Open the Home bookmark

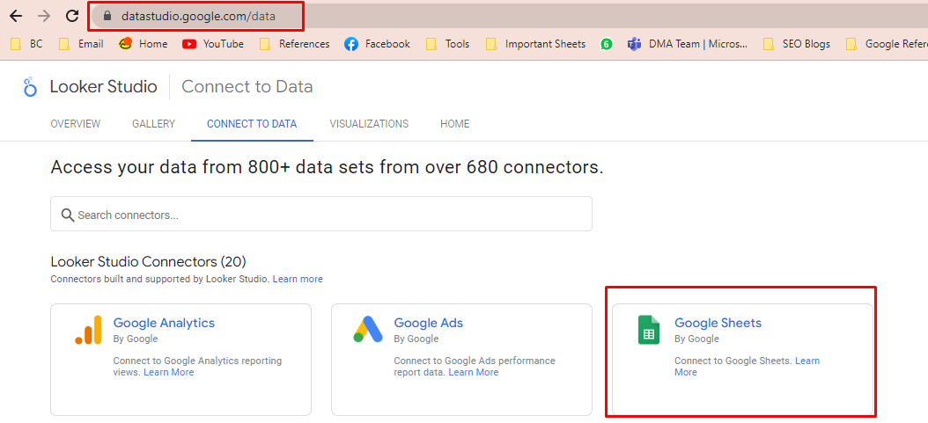click(x=143, y=44)
